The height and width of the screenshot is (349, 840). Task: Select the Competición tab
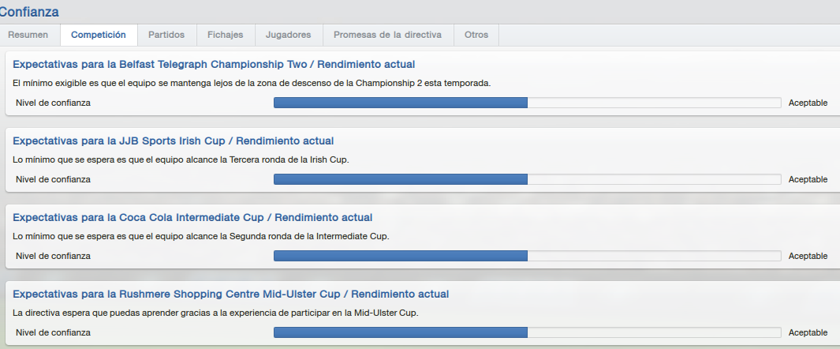click(99, 35)
